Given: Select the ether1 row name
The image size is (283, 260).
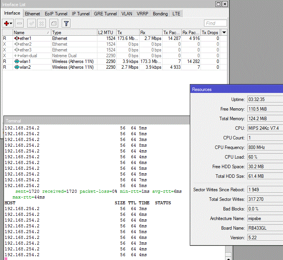Looking at the screenshot, I should click(x=25, y=38).
